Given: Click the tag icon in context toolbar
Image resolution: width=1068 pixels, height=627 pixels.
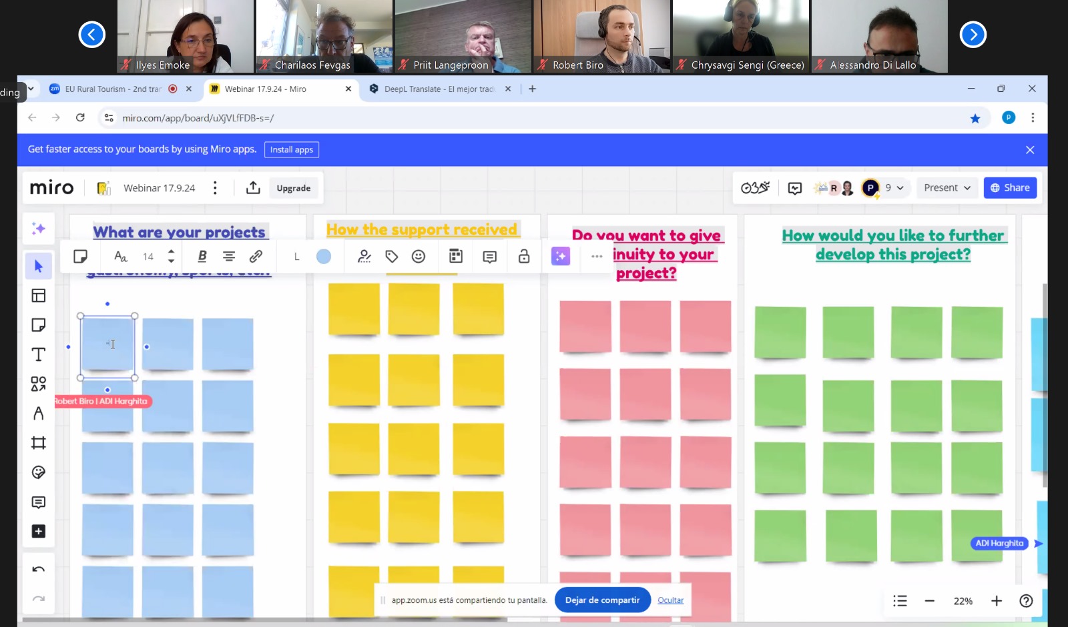Looking at the screenshot, I should click(392, 256).
